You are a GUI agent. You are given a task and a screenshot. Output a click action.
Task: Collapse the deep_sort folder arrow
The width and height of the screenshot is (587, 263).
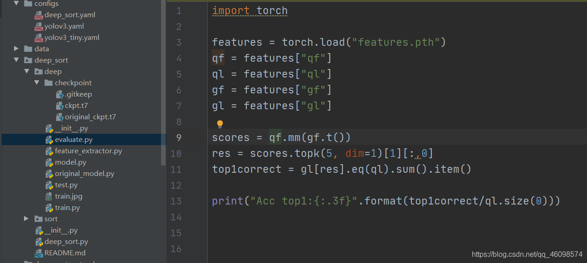[x=16, y=60]
